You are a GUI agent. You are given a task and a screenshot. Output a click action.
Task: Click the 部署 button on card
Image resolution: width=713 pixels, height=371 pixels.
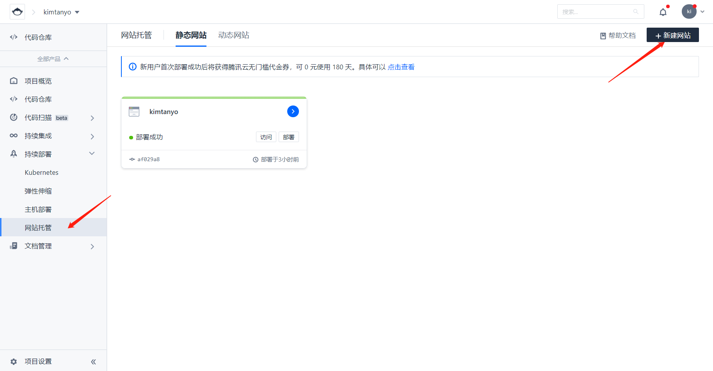tap(289, 137)
